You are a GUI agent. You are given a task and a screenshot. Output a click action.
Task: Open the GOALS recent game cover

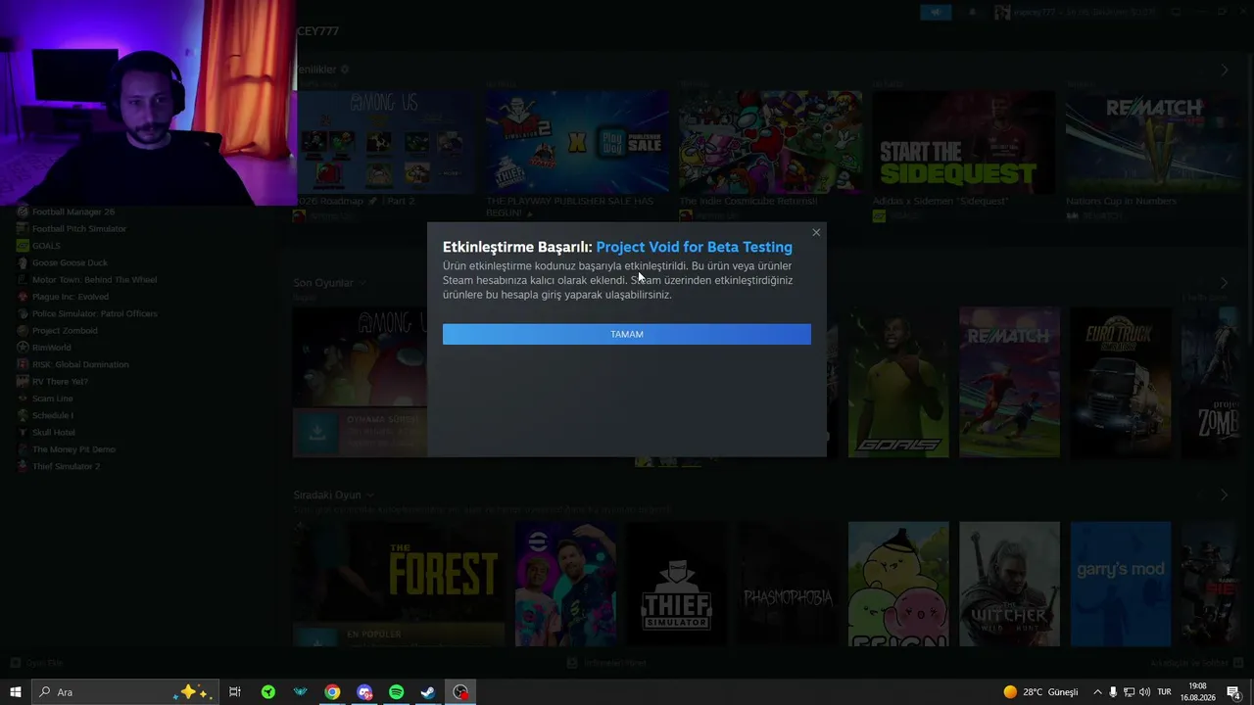click(898, 382)
